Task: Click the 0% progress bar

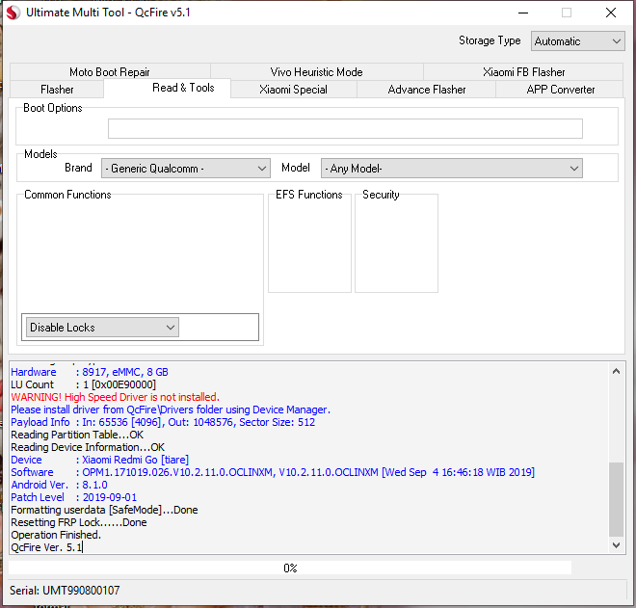Action: [290, 568]
